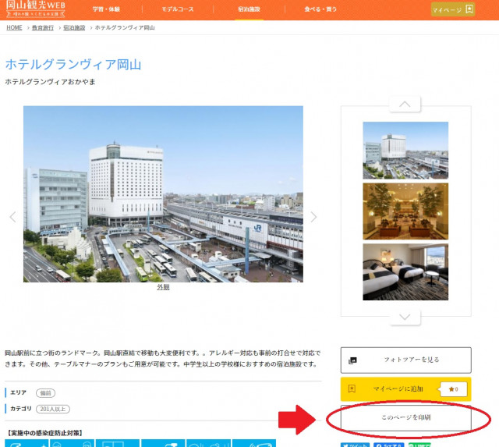Select the 備前 area tag
Screen dimensions: 499x447
click(x=45, y=393)
